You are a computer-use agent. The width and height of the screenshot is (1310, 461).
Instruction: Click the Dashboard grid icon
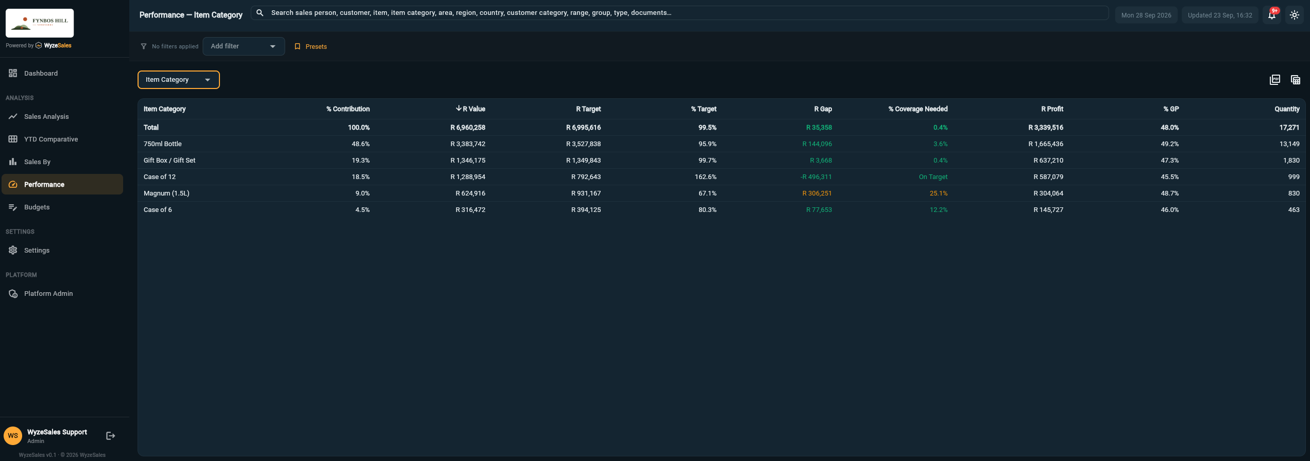tap(13, 73)
